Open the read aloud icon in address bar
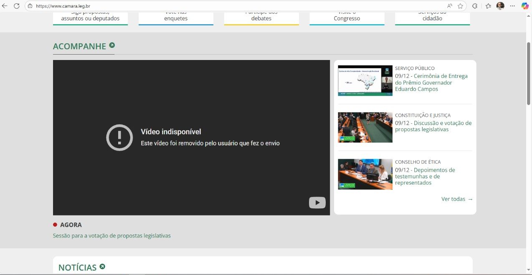This screenshot has width=532, height=275. coord(450,6)
